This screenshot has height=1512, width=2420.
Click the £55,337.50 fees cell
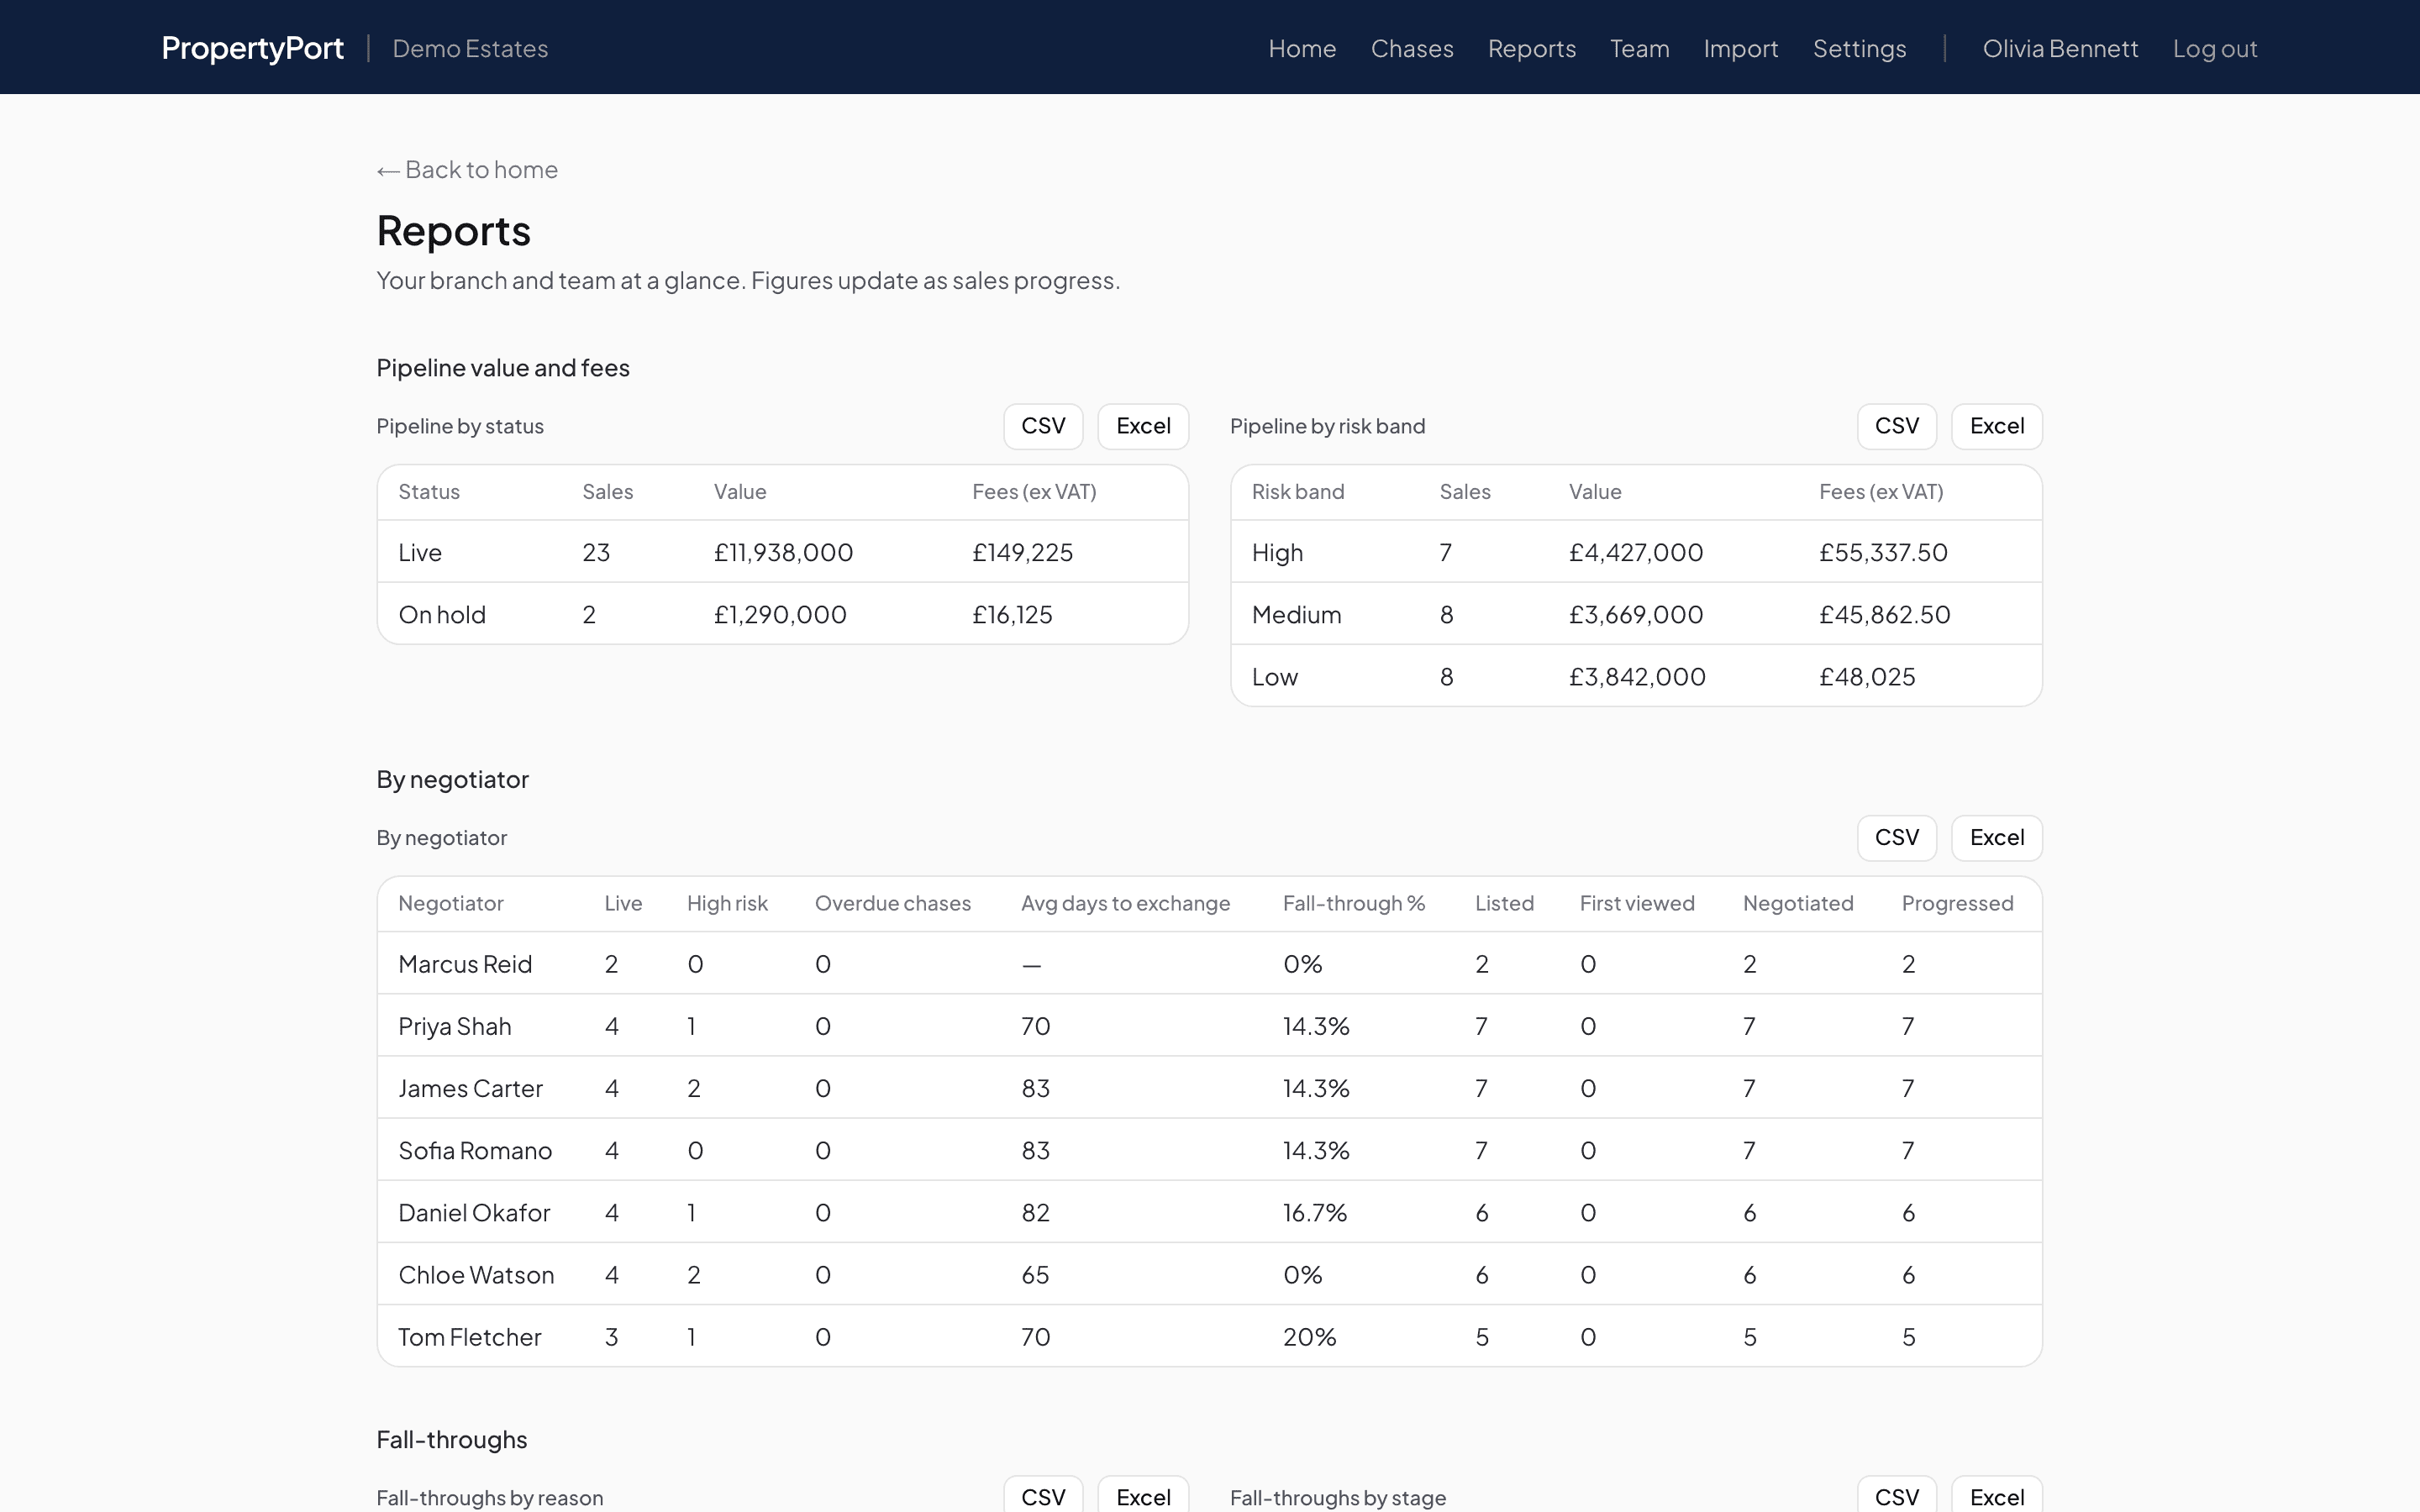[x=1883, y=552]
